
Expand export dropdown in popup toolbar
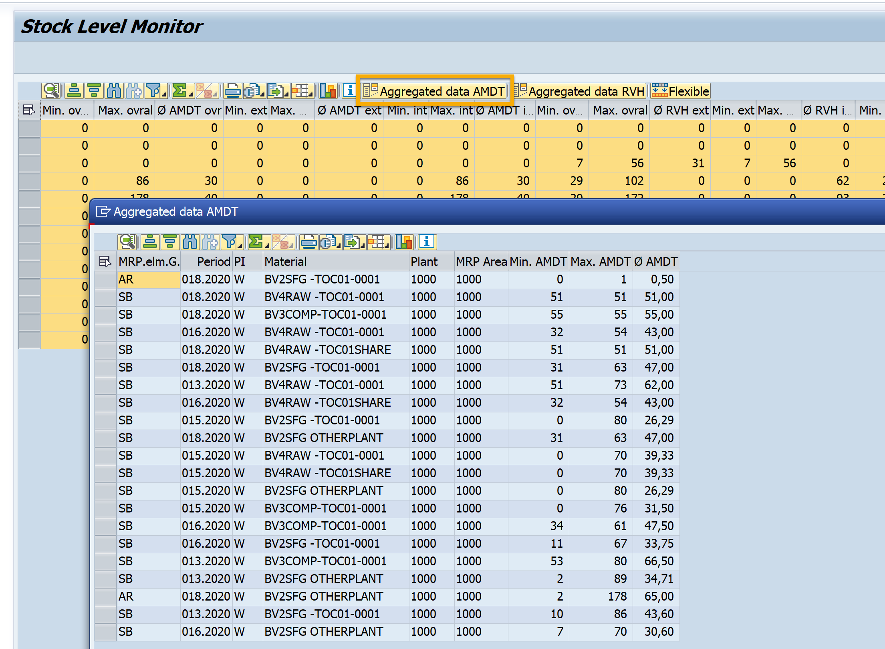(363, 245)
